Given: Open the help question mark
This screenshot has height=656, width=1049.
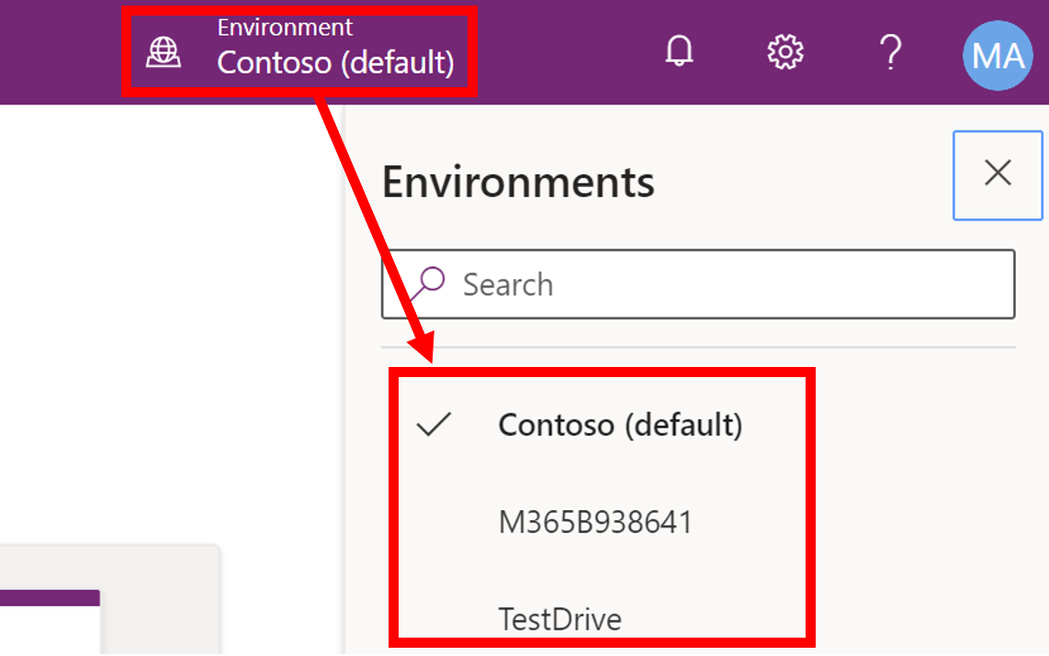Looking at the screenshot, I should 890,51.
